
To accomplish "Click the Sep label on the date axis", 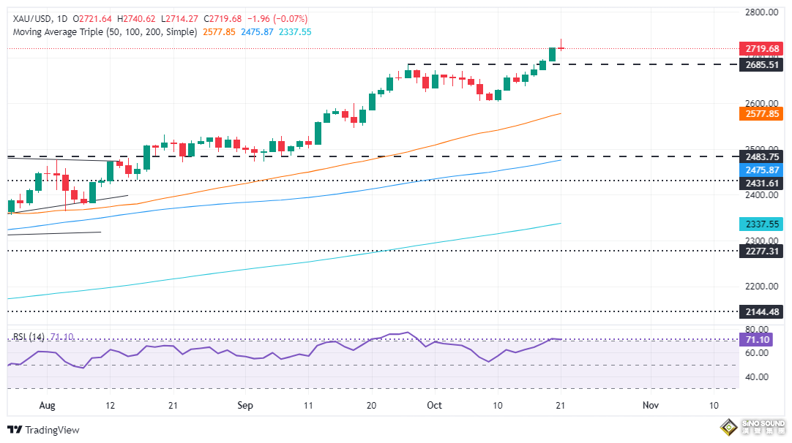I will (244, 404).
